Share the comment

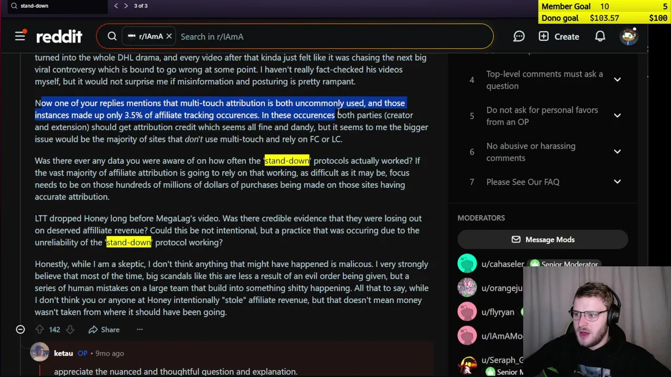tap(104, 329)
